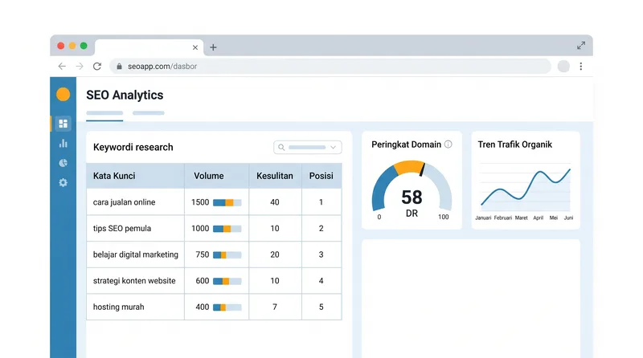This screenshot has width=643, height=358.
Task: Go forward with the browser forward arrow
Action: coord(80,67)
